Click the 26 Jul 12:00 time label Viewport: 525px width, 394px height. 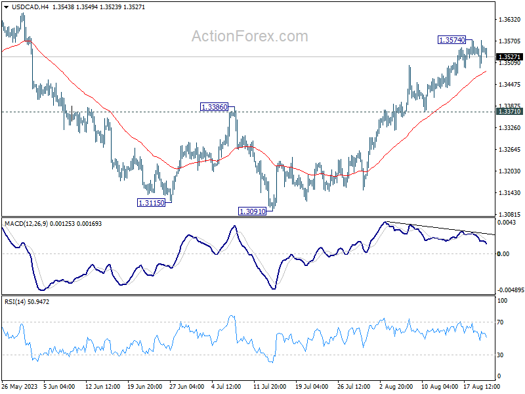pyautogui.click(x=354, y=387)
